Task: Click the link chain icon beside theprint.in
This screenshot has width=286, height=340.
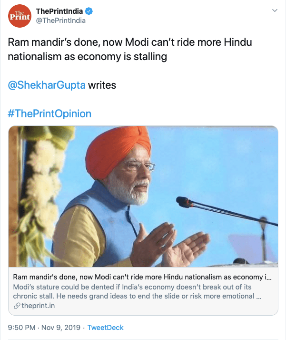Action: tap(17, 306)
